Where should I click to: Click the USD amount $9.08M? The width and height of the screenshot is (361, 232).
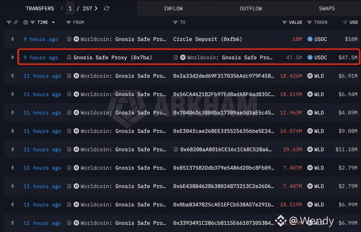348,131
